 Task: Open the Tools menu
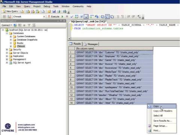(x=56, y=6)
